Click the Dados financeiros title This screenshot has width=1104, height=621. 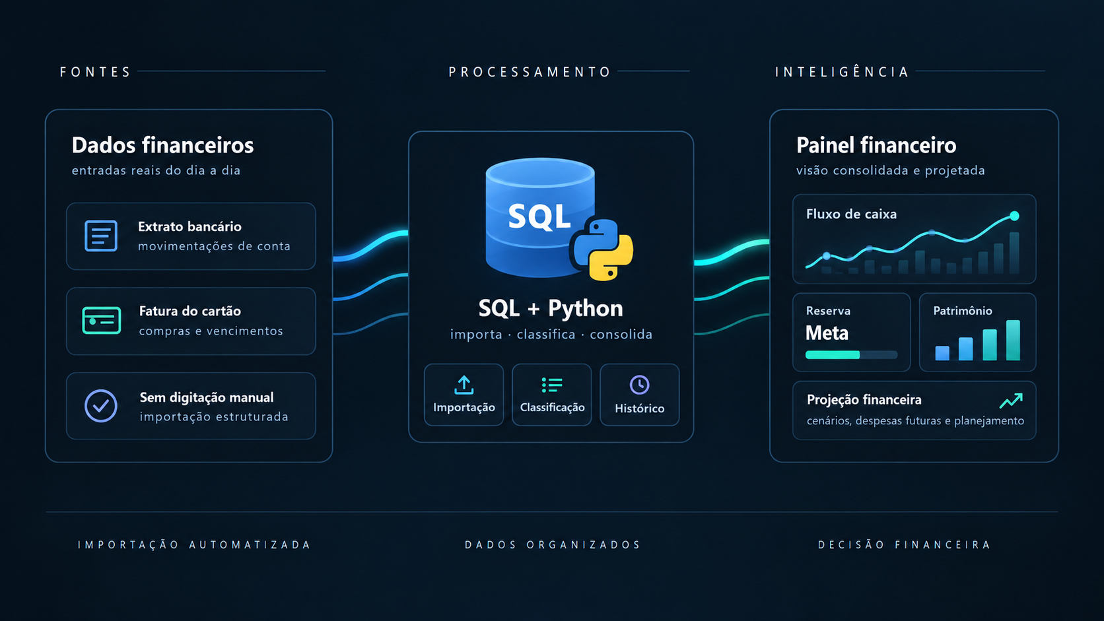162,145
